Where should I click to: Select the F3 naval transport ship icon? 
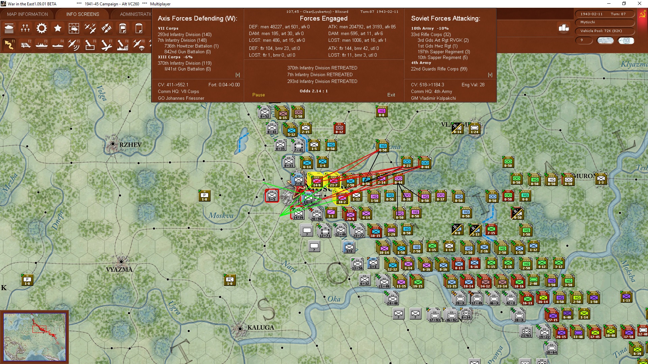[x=42, y=44]
